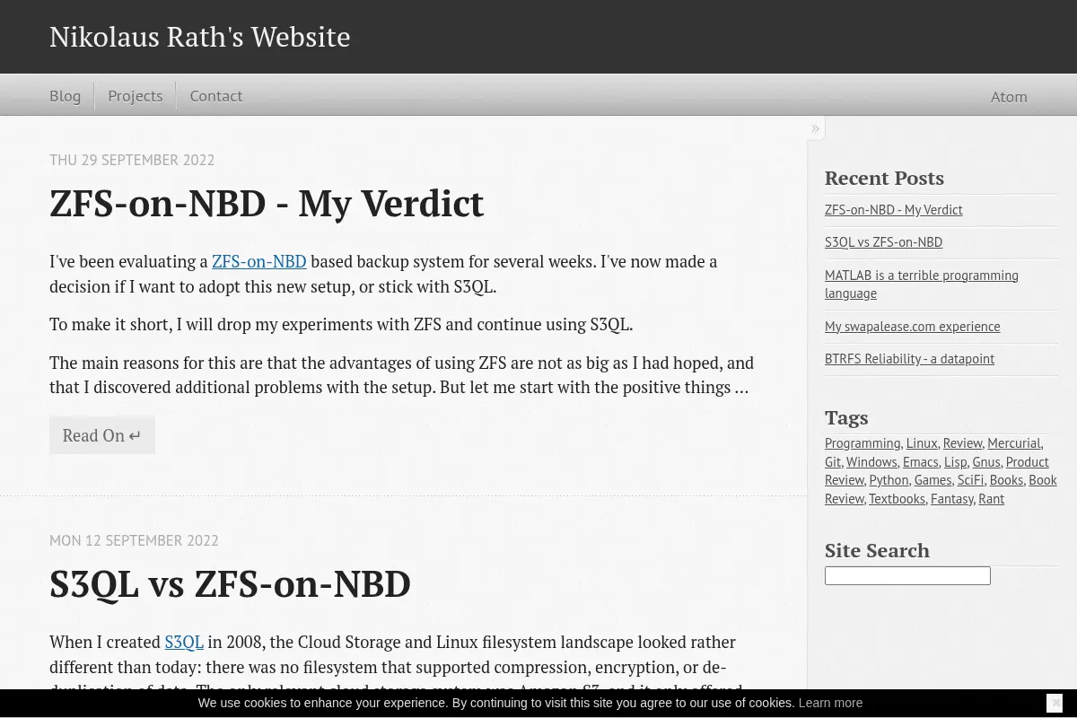This screenshot has height=718, width=1077.
Task: Close the cookie notice banner
Action: (x=1055, y=703)
